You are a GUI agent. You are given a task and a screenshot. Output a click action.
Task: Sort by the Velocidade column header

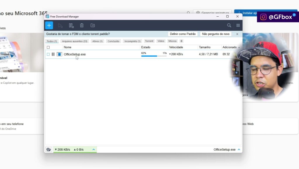pyautogui.click(x=176, y=47)
